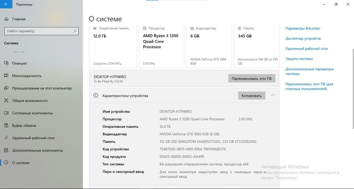This screenshot has height=189, width=354.
Task: Minimize the Параметры window
Action: click(324, 4)
